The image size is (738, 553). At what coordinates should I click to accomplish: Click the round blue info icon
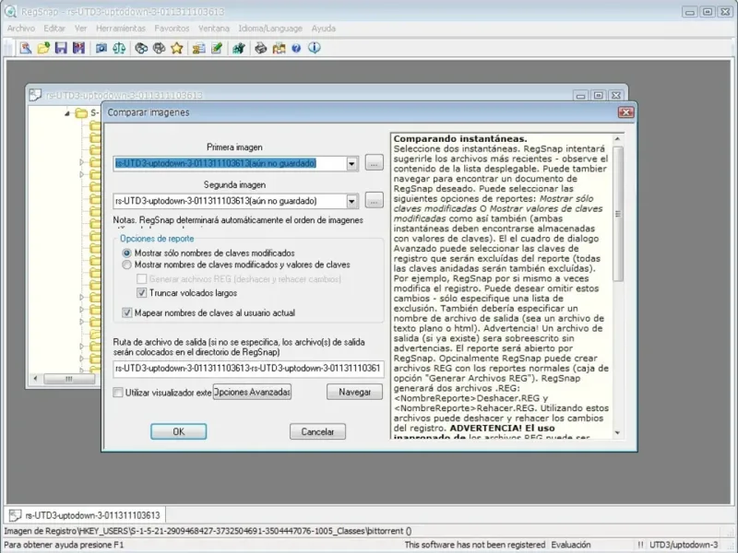[314, 48]
